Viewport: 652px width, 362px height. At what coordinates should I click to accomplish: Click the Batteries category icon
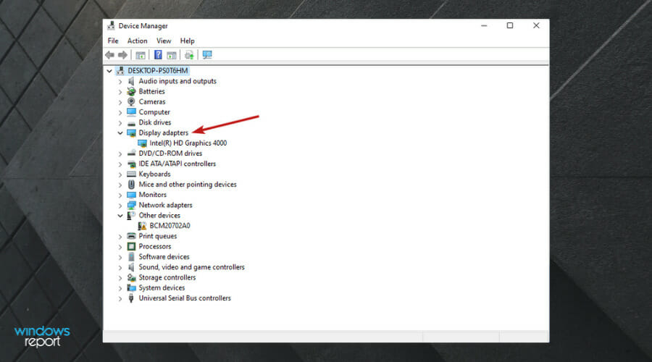[131, 91]
